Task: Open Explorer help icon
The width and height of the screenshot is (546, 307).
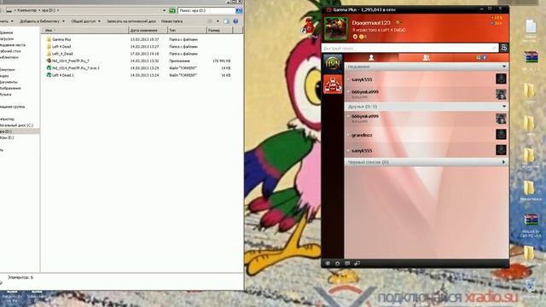Action: pyautogui.click(x=235, y=21)
